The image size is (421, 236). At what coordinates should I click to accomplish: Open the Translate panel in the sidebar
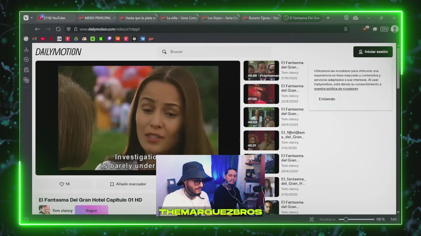[27, 80]
